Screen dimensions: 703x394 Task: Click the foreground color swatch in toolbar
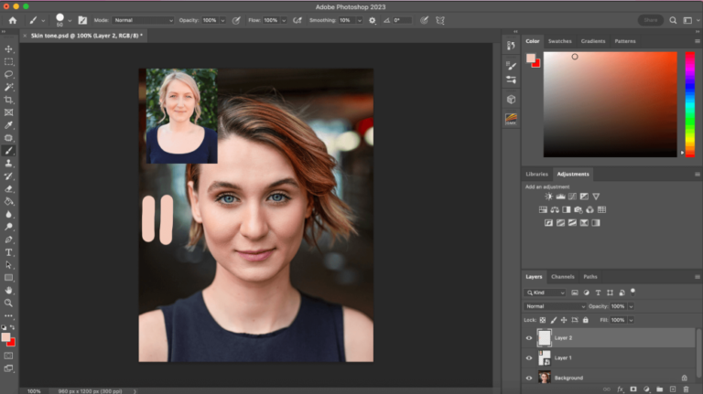tap(5, 337)
